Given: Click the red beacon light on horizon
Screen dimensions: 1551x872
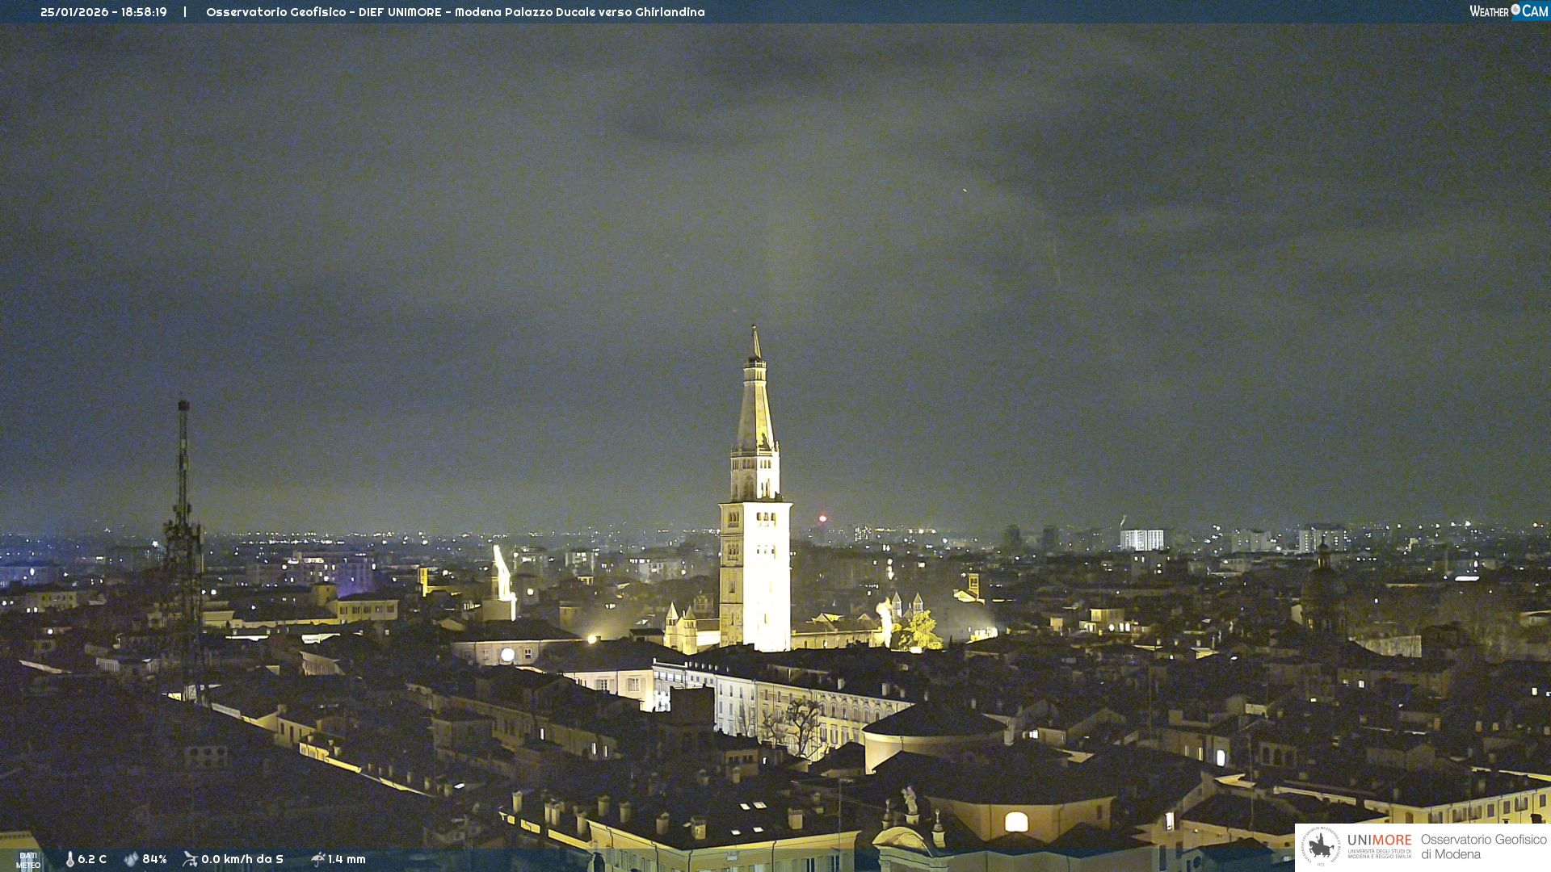Looking at the screenshot, I should tap(822, 518).
